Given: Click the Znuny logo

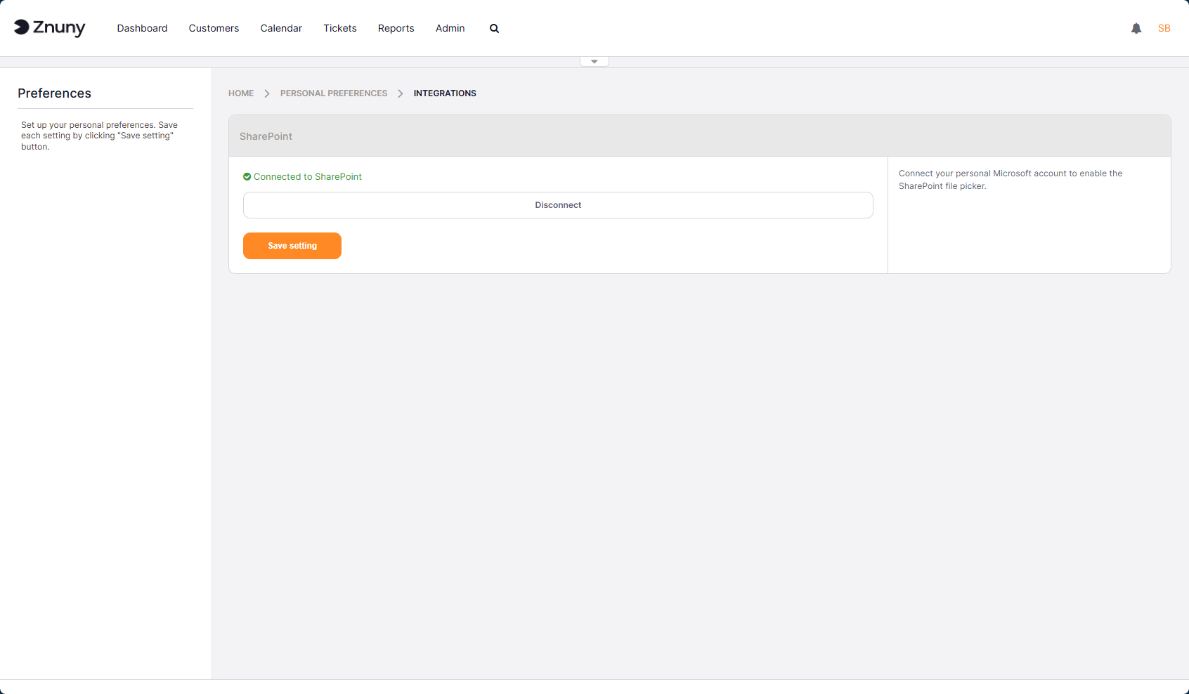Looking at the screenshot, I should [x=50, y=28].
